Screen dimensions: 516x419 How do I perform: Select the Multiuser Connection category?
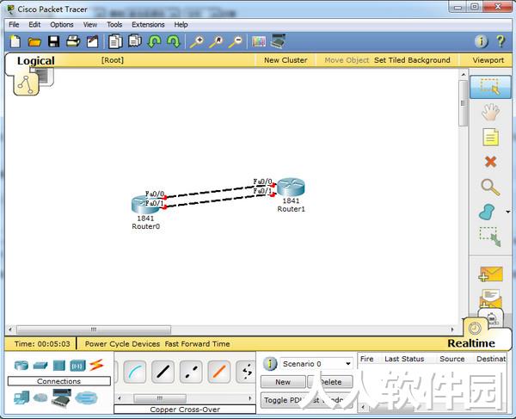(86, 398)
